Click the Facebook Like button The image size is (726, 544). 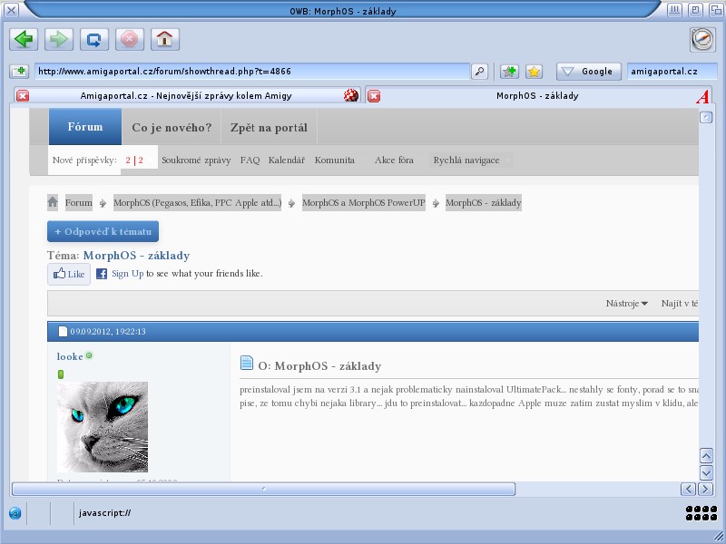69,274
